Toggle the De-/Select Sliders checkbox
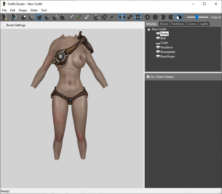Image resolution: width=222 pixels, height=194 pixels. point(148,77)
